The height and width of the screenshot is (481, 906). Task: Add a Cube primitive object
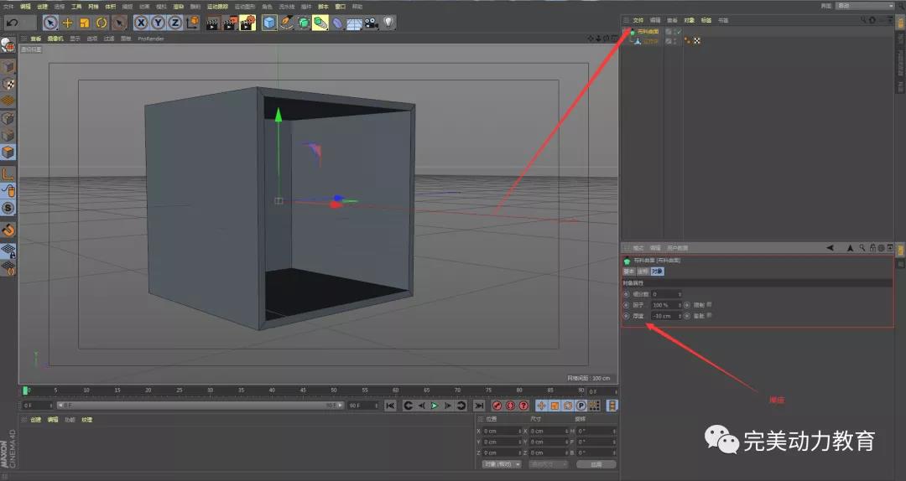pyautogui.click(x=269, y=23)
